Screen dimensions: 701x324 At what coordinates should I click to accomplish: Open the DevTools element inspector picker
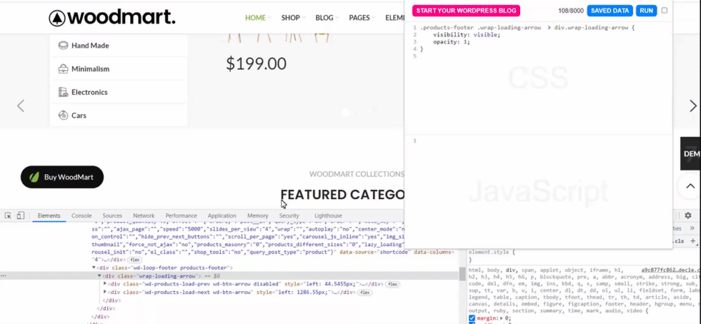click(x=8, y=216)
